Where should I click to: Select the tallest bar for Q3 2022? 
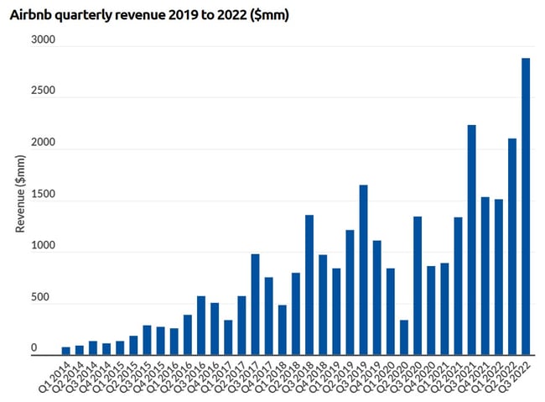coord(526,206)
